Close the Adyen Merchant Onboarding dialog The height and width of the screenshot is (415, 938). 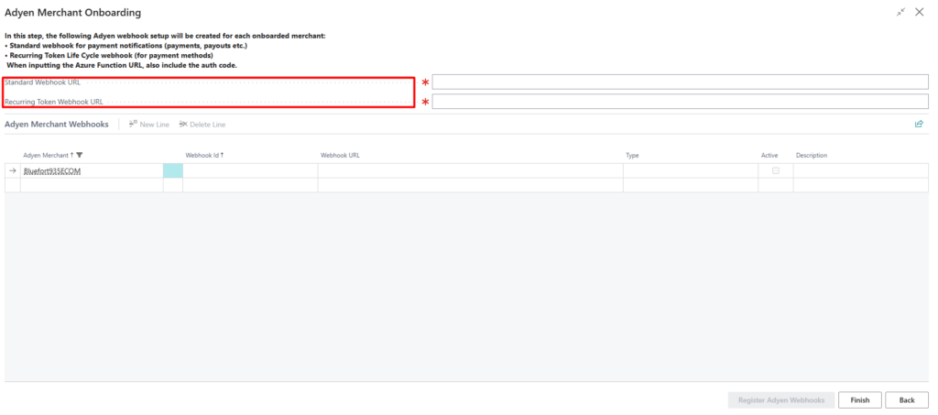(x=920, y=12)
